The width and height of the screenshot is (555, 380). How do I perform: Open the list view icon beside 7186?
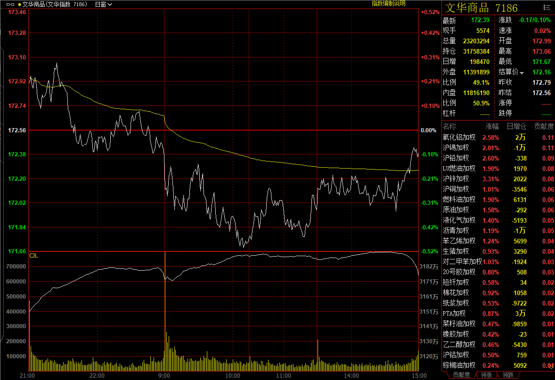tap(546, 8)
